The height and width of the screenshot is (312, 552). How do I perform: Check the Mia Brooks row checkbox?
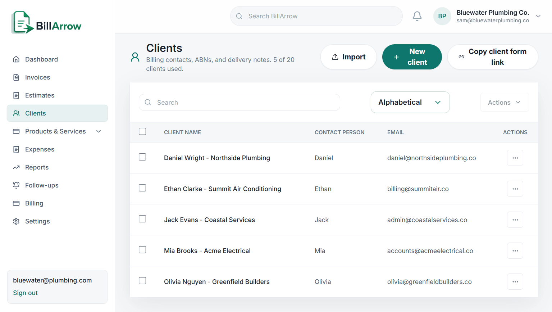(142, 250)
